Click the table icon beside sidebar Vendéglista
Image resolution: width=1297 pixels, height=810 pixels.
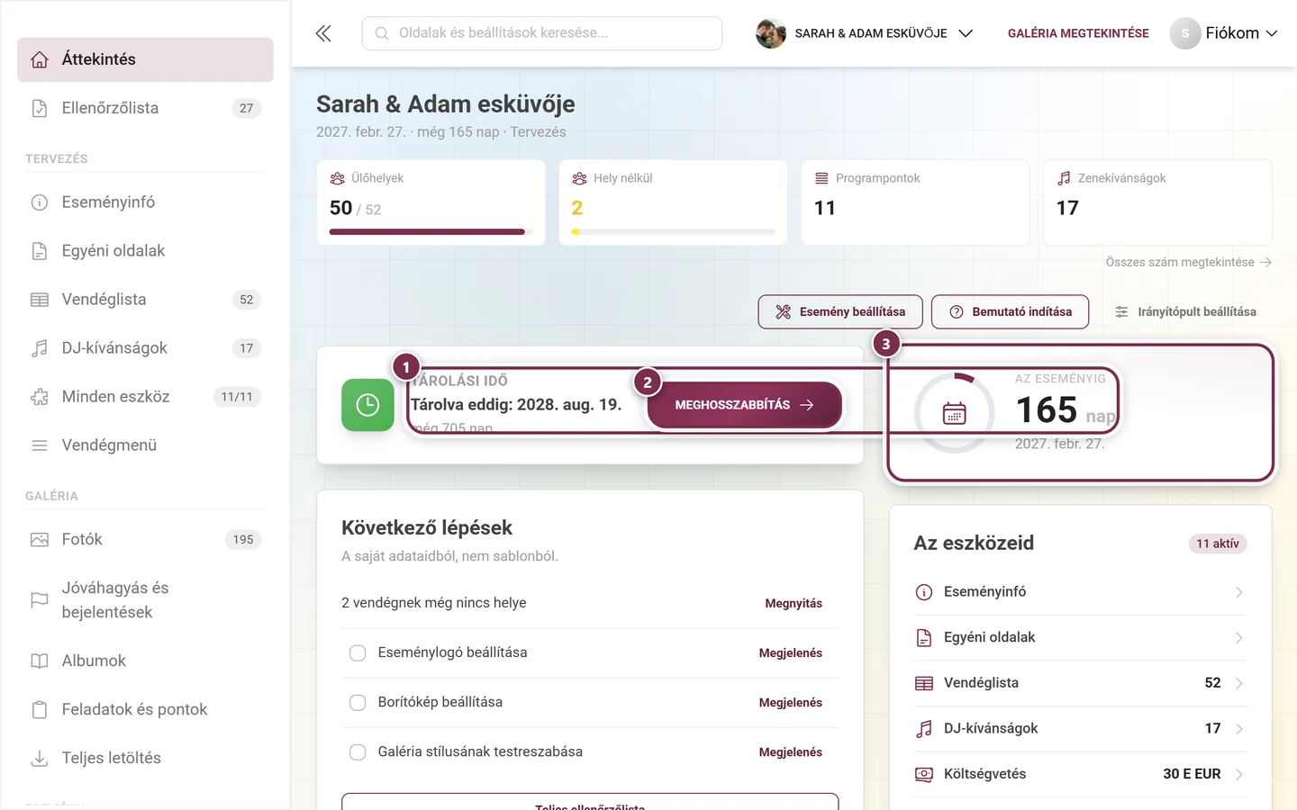[x=40, y=300]
